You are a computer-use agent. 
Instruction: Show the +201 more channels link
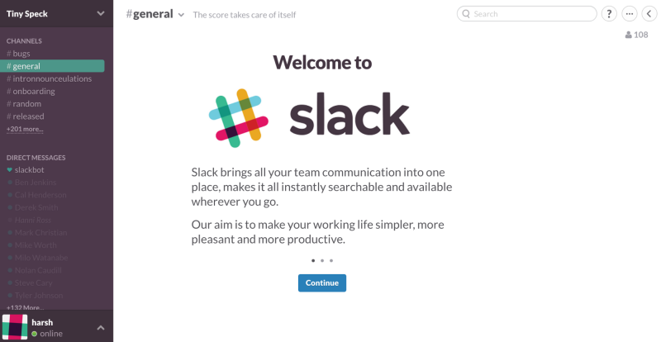(x=25, y=129)
